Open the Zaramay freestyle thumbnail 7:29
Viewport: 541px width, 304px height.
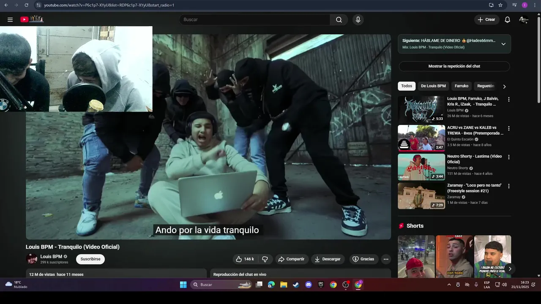pos(421,195)
